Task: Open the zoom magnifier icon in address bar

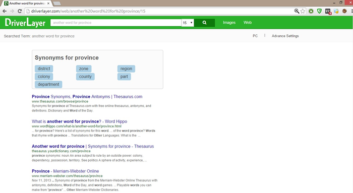Action: 297,11
